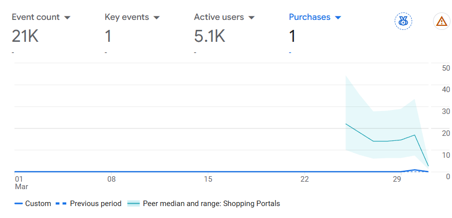This screenshot has width=452, height=218.
Task: Toggle the Previous period legend item
Action: point(88,204)
